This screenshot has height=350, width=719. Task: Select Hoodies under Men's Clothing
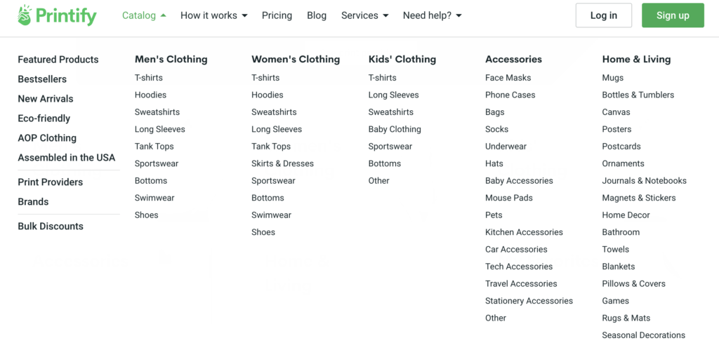pos(150,95)
